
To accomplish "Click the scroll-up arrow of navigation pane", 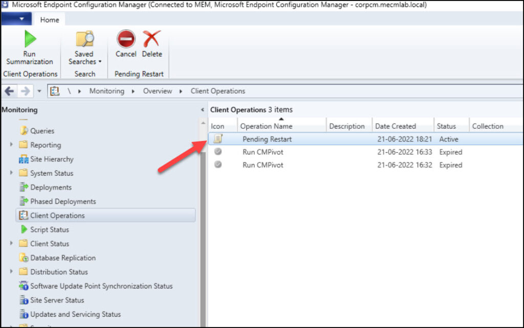I will (203, 123).
